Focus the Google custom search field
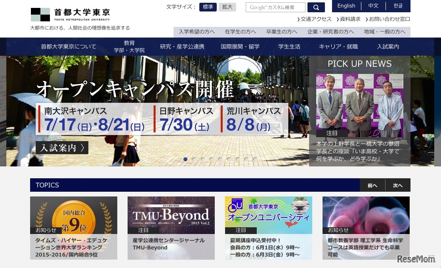The height and width of the screenshot is (268, 441). click(x=275, y=7)
